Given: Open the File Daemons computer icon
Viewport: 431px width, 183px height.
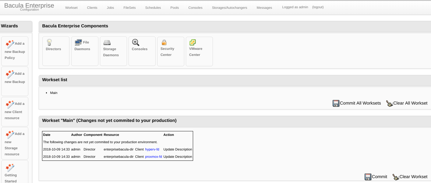Looking at the screenshot, I should coord(78,42).
